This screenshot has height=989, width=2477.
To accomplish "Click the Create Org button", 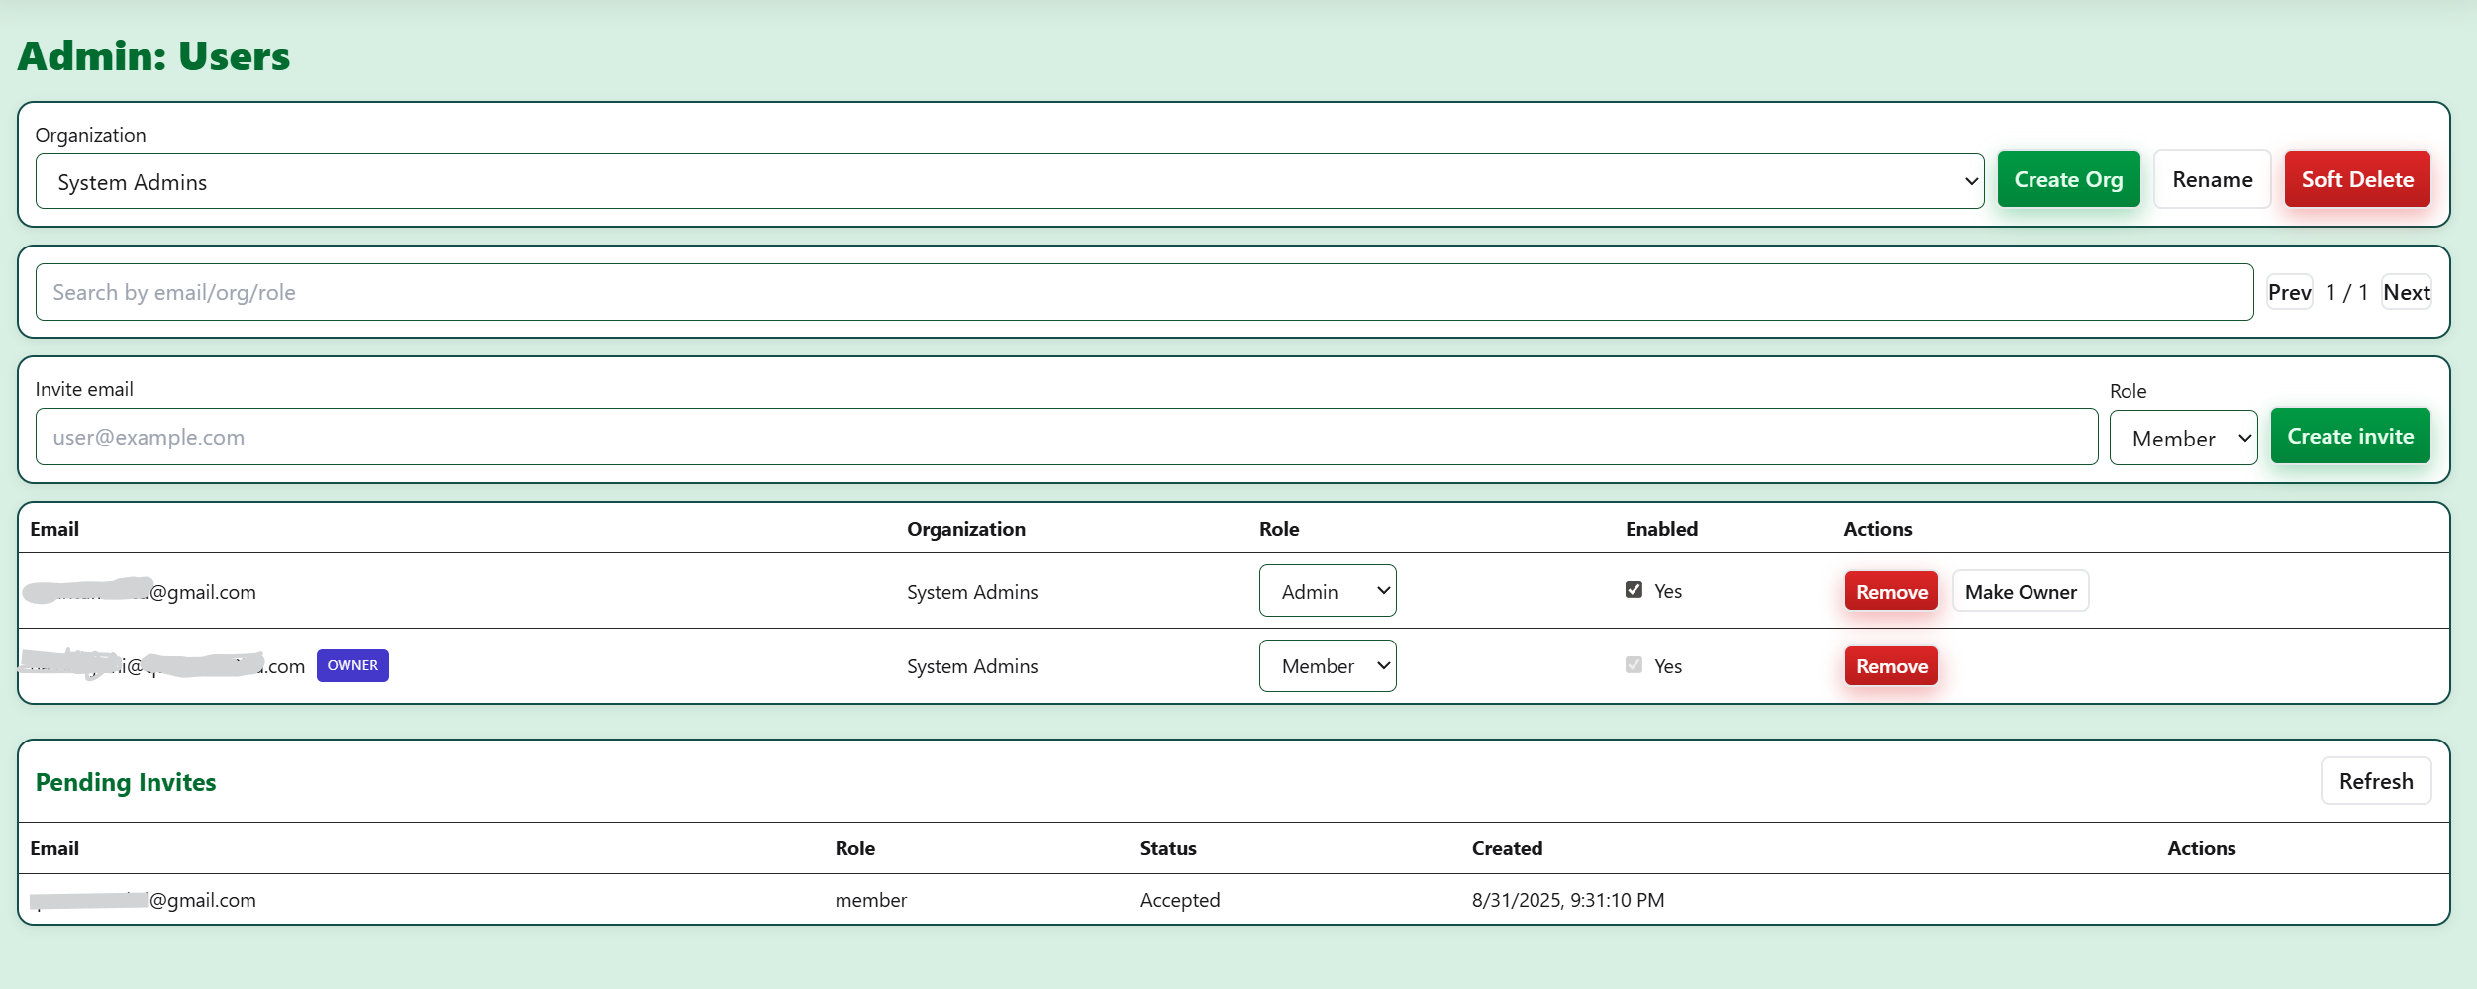I will (x=2068, y=179).
